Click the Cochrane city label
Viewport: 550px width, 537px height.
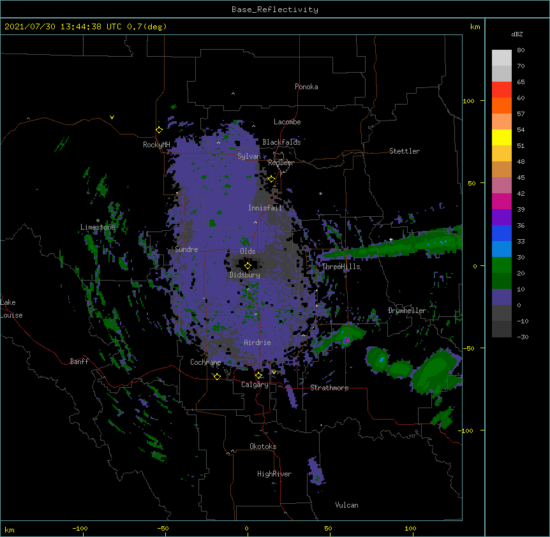205,362
